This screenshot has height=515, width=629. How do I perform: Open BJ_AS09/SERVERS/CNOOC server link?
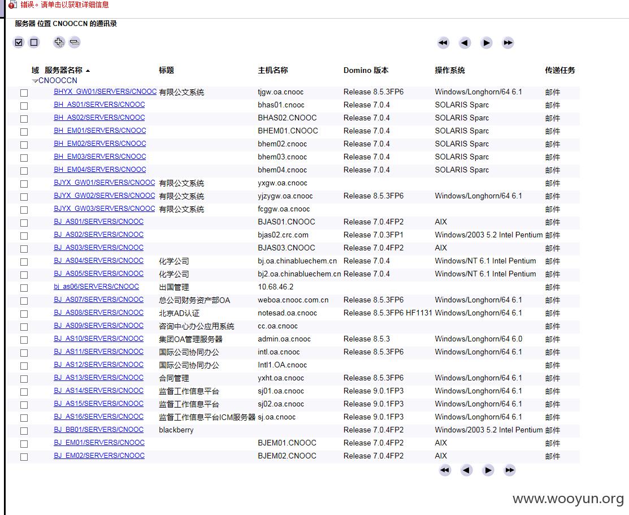point(99,325)
